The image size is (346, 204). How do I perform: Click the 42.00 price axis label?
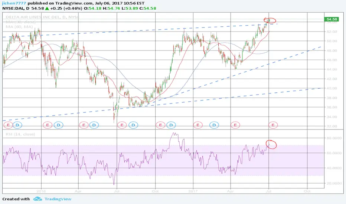tap(332, 79)
